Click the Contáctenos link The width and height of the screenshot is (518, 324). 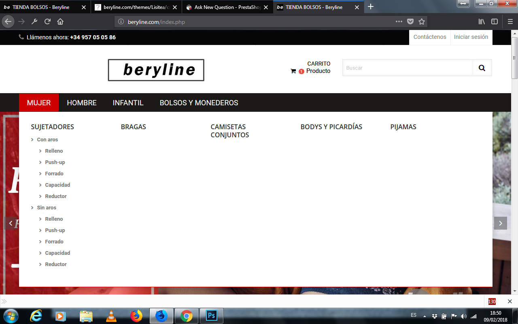pos(430,37)
